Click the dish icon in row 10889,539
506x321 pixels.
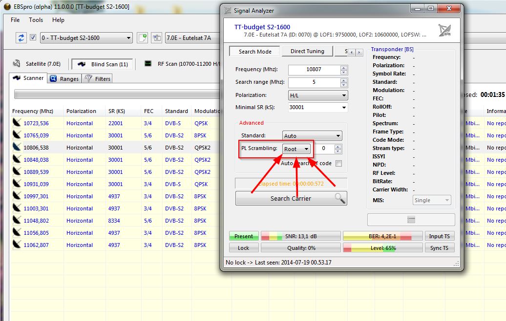click(x=17, y=171)
